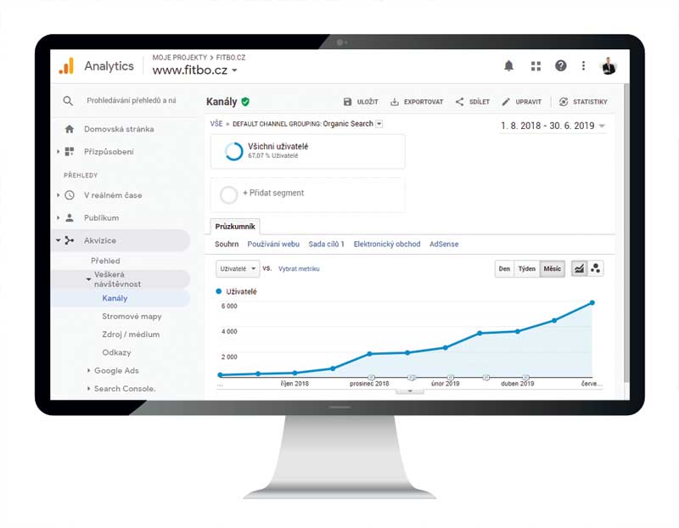Click the Přizpůsobení dashboard icon

(x=70, y=152)
